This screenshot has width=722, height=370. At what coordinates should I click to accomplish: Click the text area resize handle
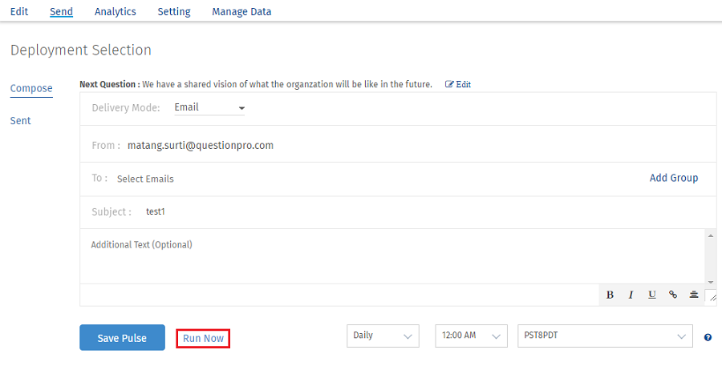point(712,296)
